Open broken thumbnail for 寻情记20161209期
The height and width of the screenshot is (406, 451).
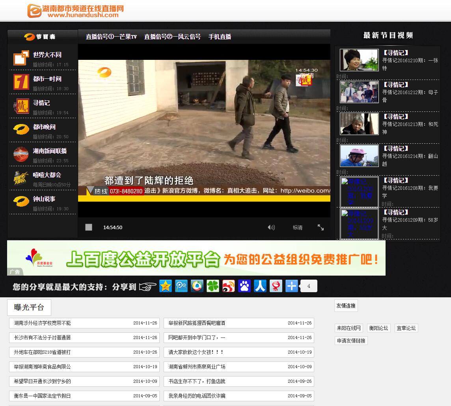(359, 224)
